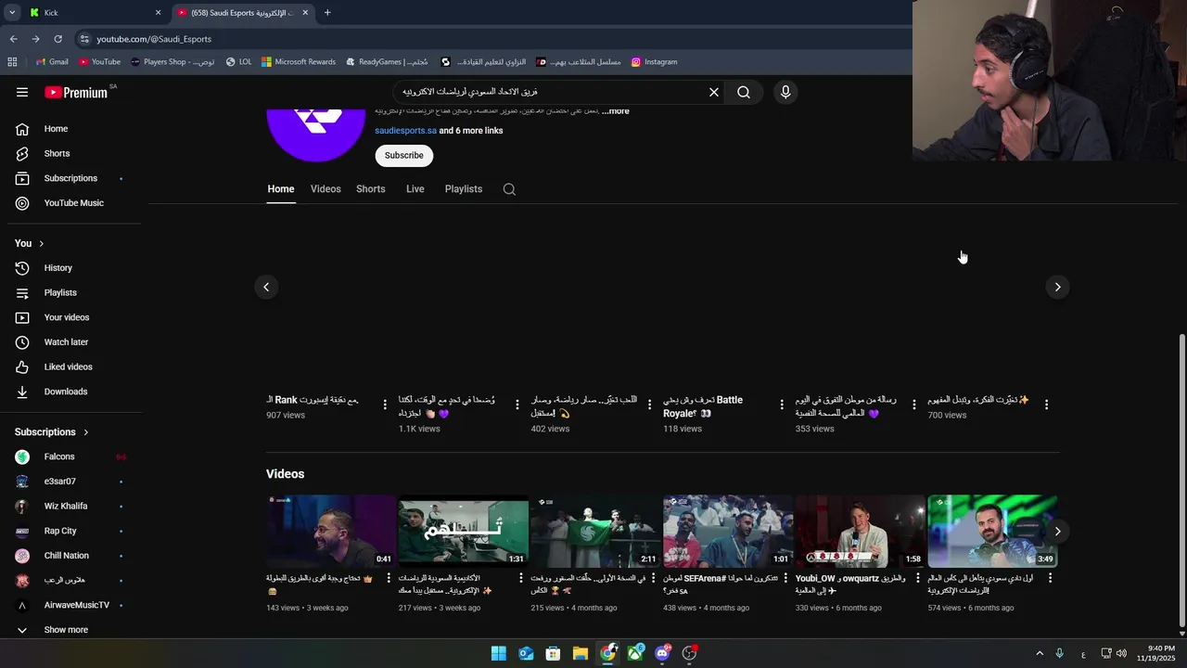The image size is (1187, 668).
Task: Open Shorts in the sidebar
Action: coord(70,153)
